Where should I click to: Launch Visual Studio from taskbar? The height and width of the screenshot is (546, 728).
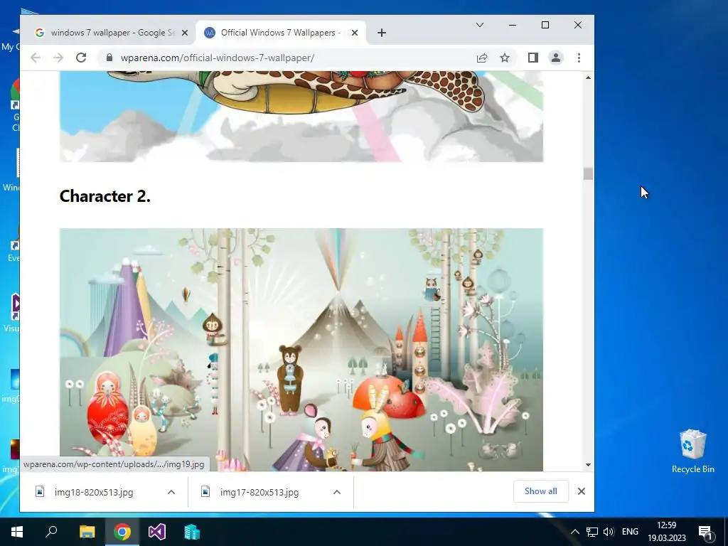pyautogui.click(x=157, y=532)
